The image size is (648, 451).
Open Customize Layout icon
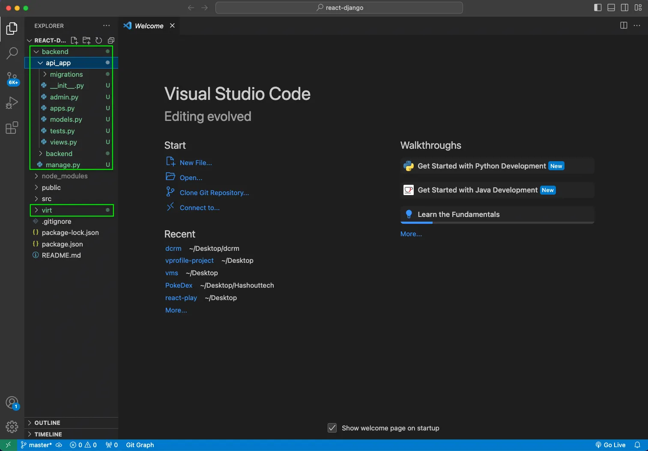638,8
